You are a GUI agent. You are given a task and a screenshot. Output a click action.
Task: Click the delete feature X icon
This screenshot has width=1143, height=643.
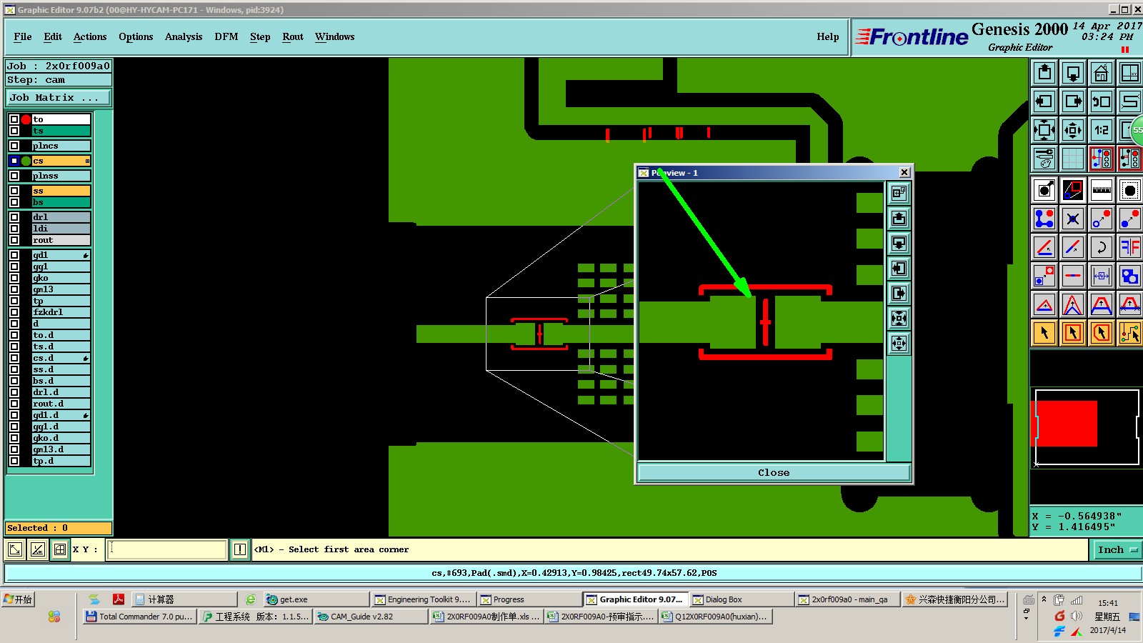1073,219
